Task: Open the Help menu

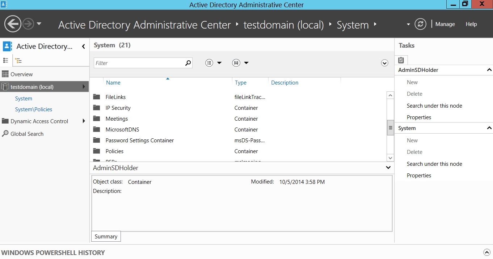Action: 471,24
